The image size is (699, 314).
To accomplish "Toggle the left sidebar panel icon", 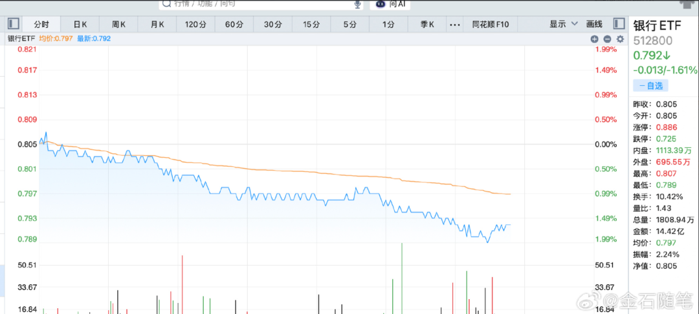I will tap(13, 24).
